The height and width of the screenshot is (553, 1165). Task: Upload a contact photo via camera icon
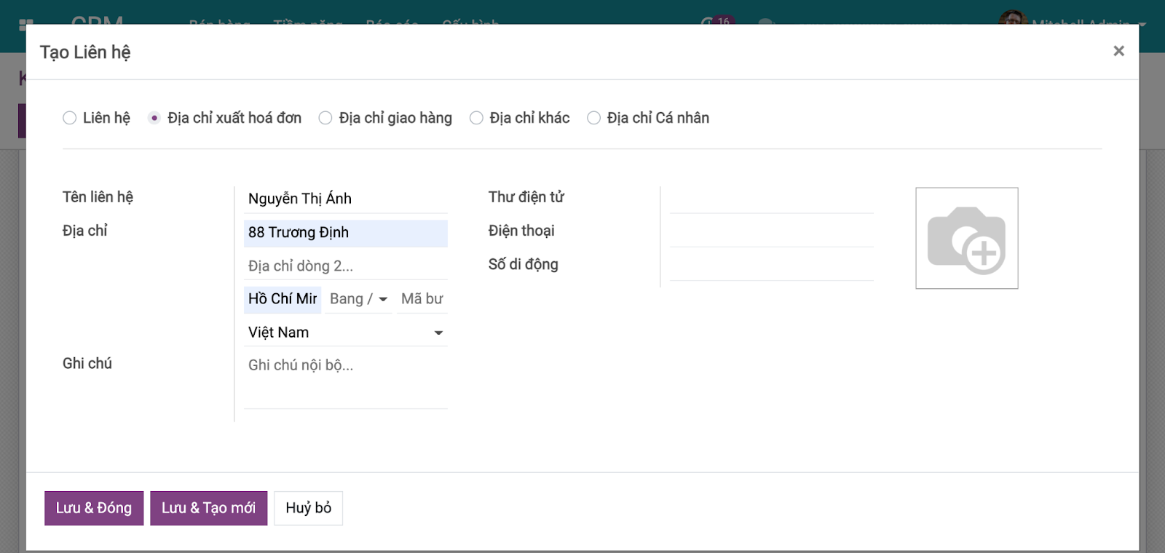(x=966, y=238)
